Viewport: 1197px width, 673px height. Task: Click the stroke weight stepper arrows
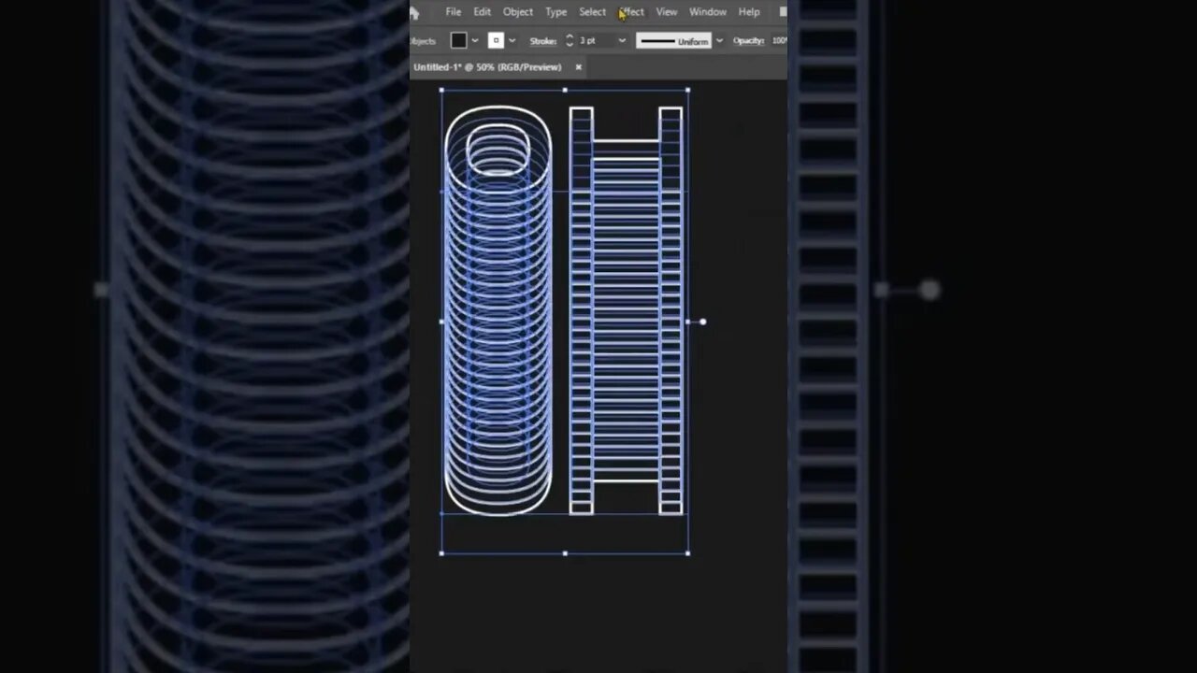pyautogui.click(x=569, y=40)
